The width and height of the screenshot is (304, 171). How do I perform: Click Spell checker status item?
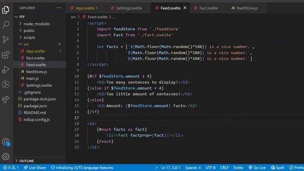tap(277, 168)
